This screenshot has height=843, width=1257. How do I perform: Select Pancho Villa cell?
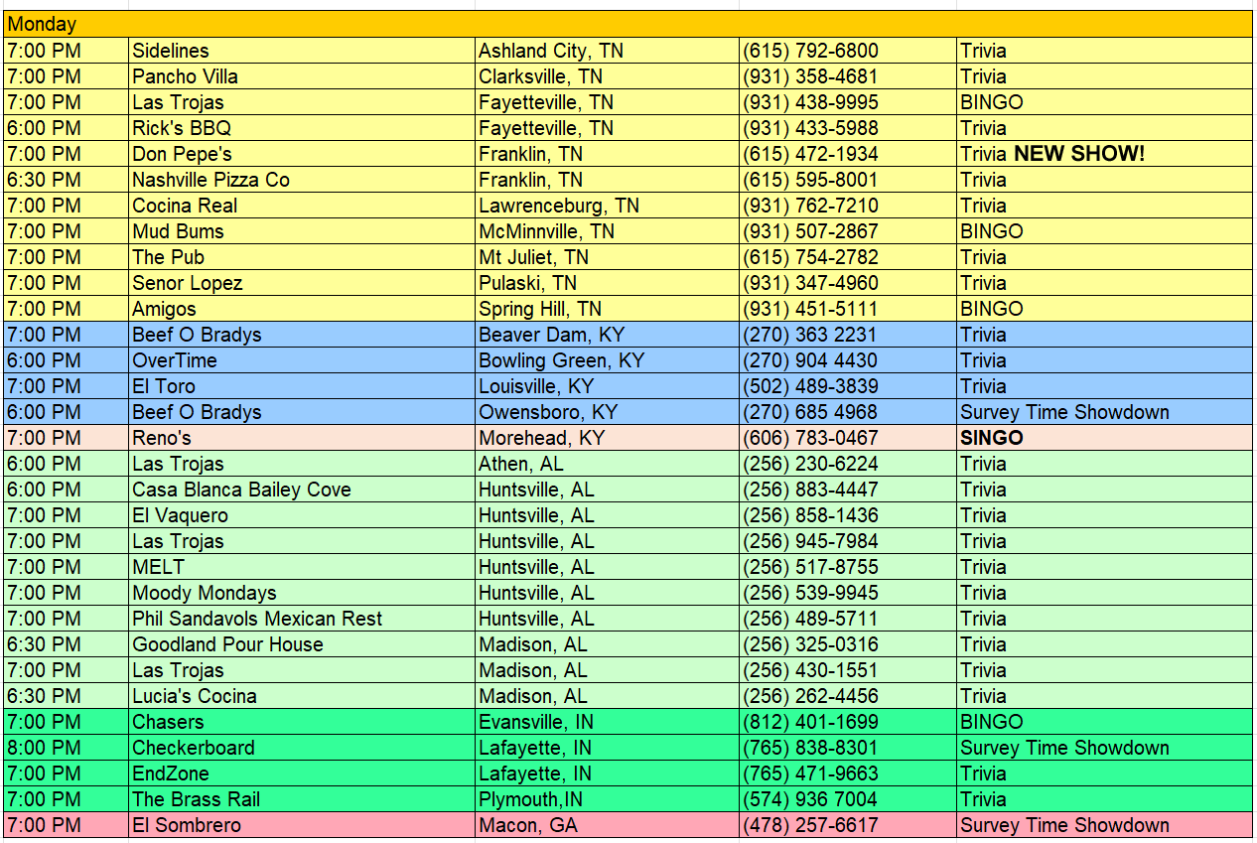pyautogui.click(x=302, y=76)
